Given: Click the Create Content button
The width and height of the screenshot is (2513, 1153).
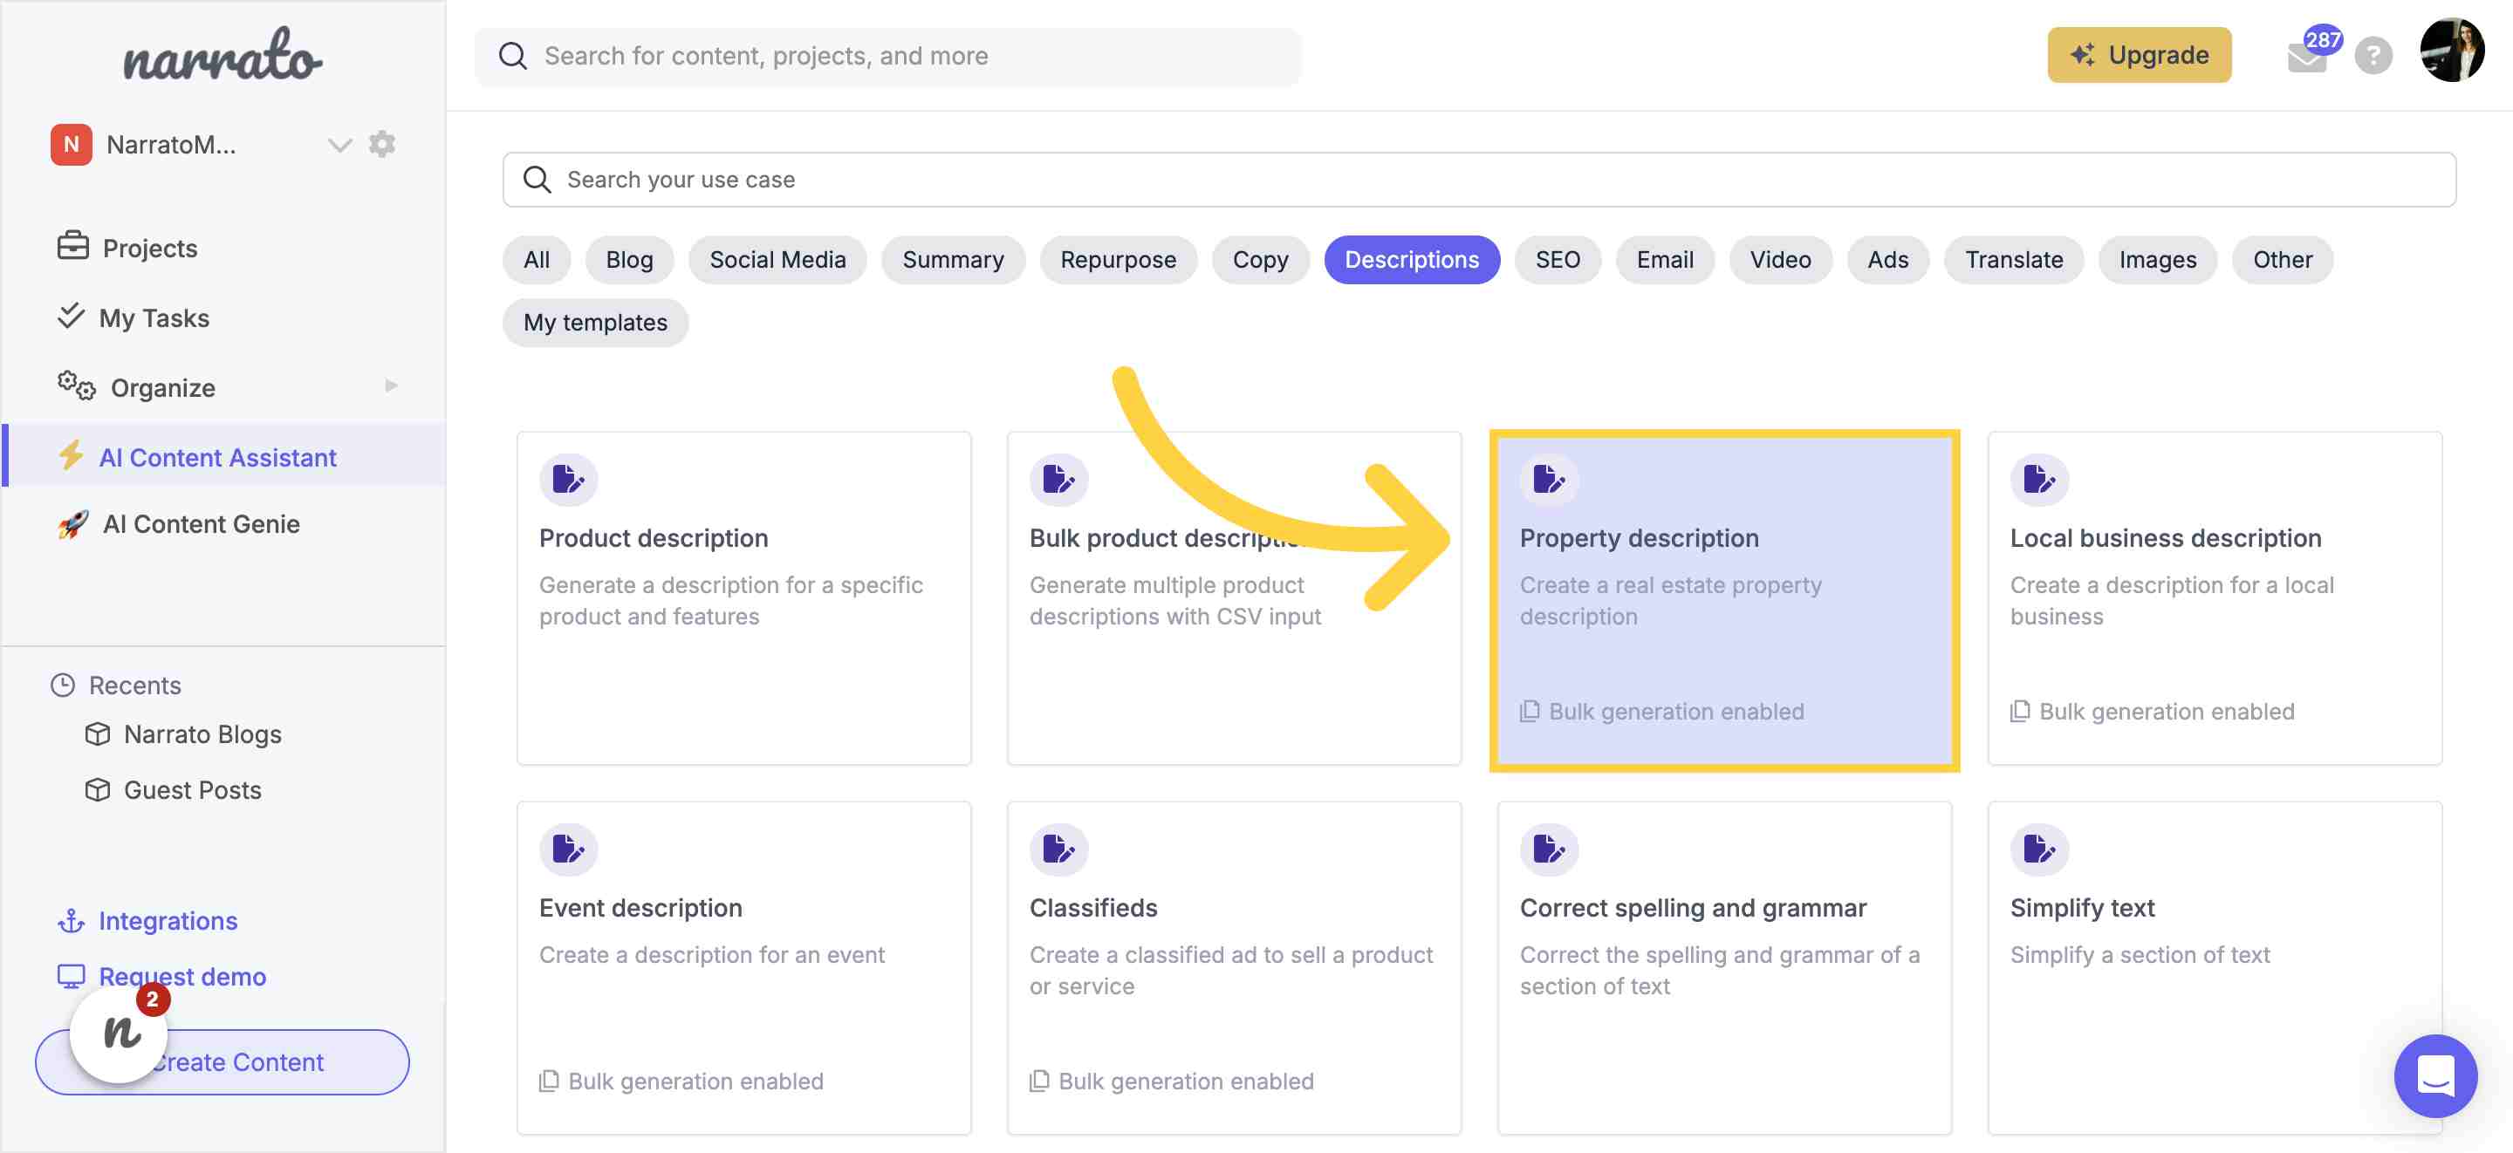Looking at the screenshot, I should [223, 1061].
